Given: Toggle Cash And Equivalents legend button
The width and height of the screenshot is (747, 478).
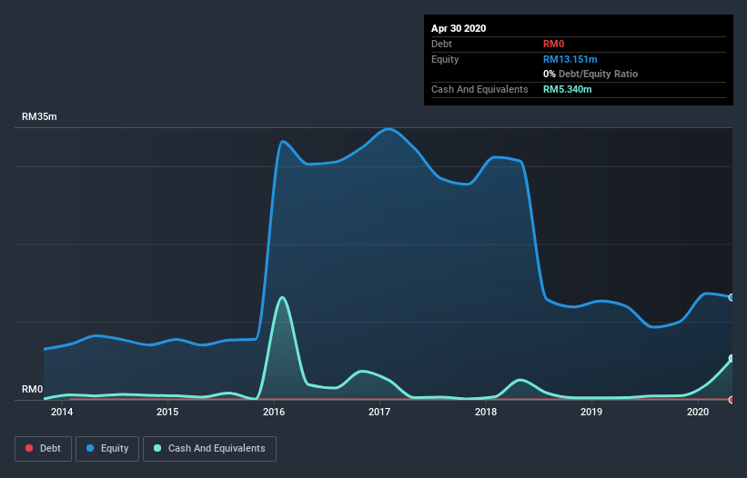Looking at the screenshot, I should point(209,449).
